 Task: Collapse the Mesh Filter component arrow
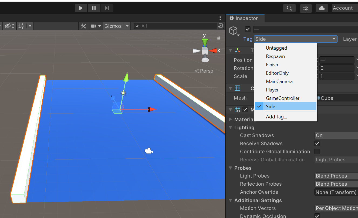point(230,88)
